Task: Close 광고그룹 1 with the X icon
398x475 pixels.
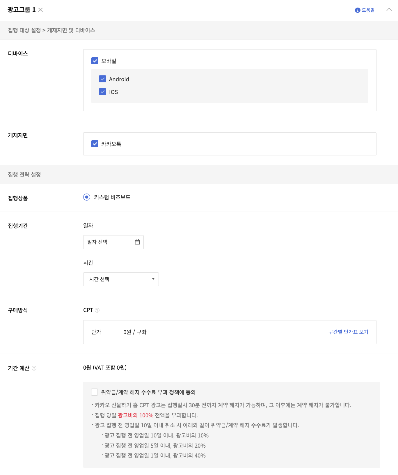Action: coord(40,10)
